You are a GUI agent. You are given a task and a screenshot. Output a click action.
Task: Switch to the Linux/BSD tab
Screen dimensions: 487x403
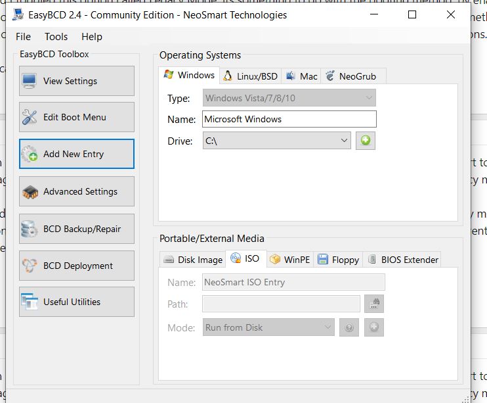tap(250, 76)
